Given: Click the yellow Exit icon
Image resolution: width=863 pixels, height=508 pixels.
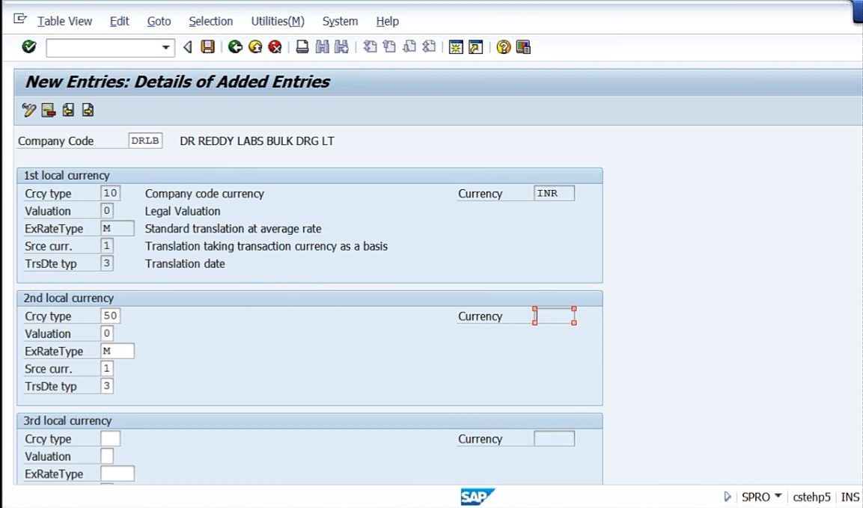Looking at the screenshot, I should (x=255, y=47).
